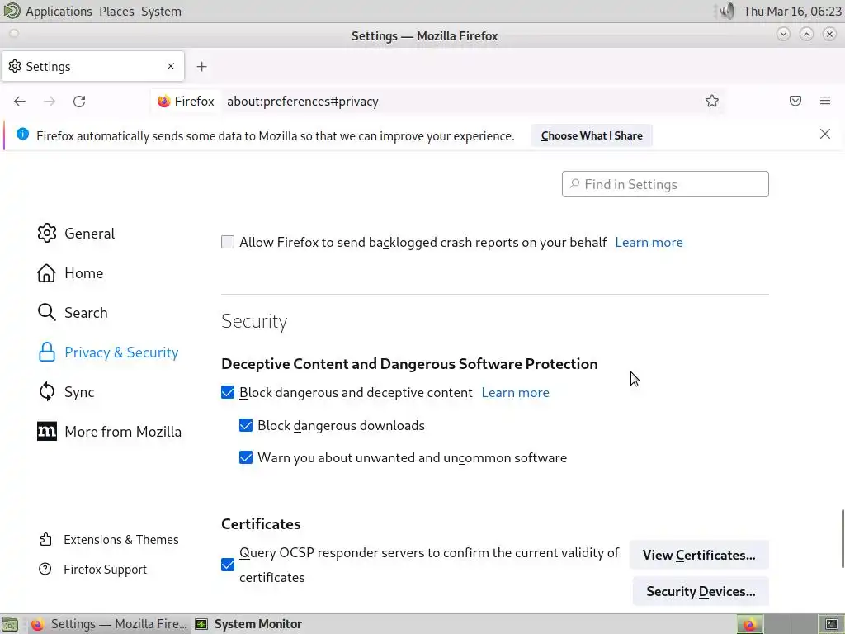
Task: Click the View Certificates button
Action: pyautogui.click(x=699, y=556)
